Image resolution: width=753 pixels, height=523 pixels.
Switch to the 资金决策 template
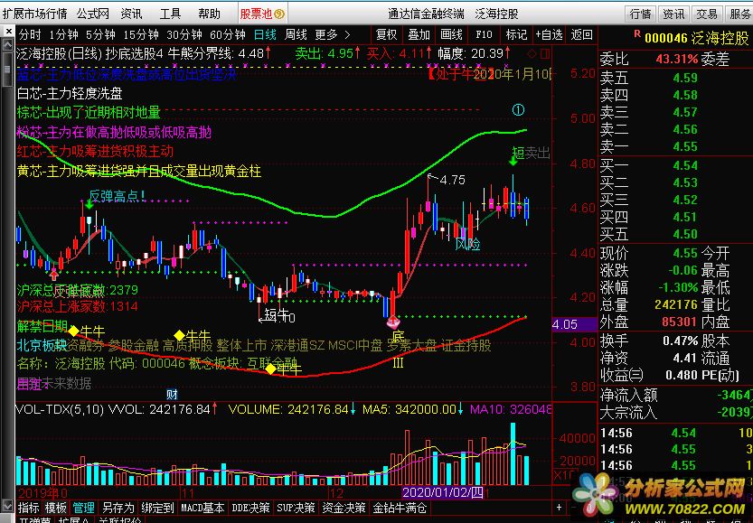tap(344, 507)
